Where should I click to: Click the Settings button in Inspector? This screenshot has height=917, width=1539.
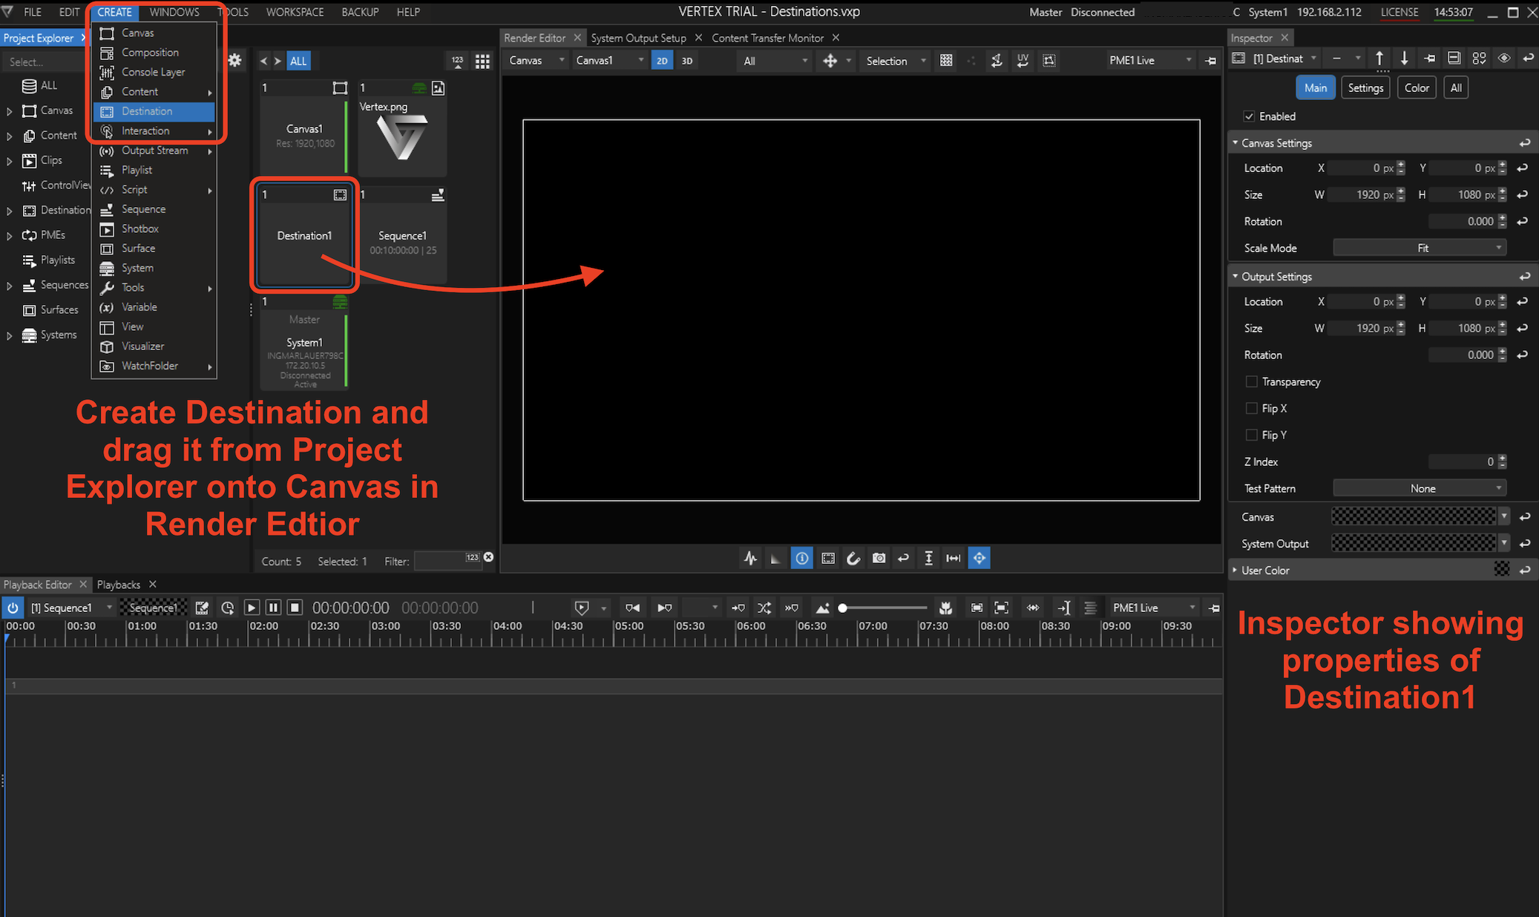coord(1365,88)
